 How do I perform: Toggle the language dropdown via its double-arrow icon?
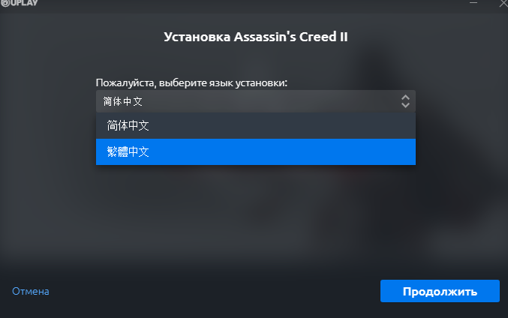[405, 101]
